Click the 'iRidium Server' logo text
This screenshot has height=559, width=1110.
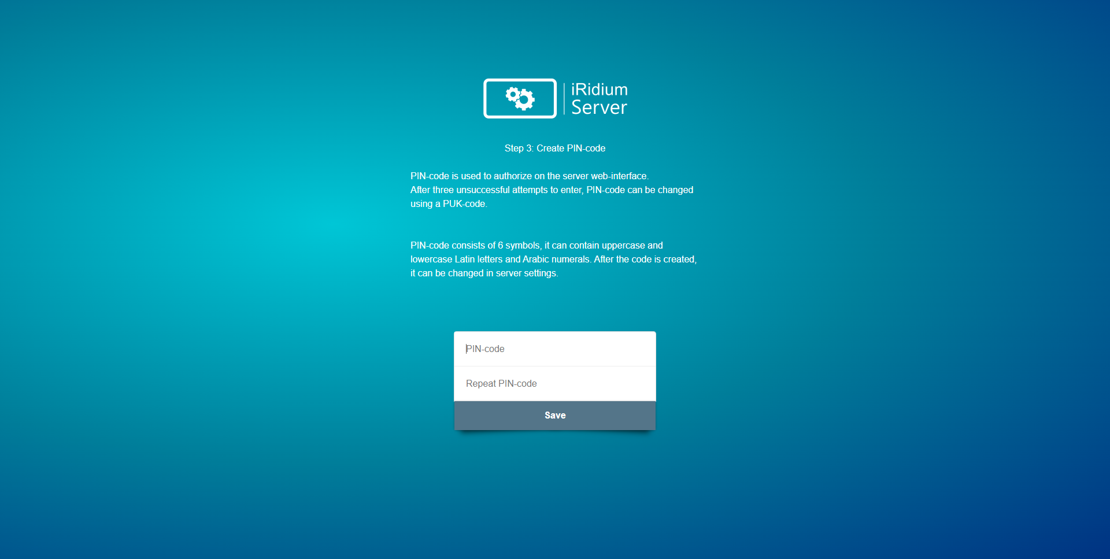coord(600,98)
